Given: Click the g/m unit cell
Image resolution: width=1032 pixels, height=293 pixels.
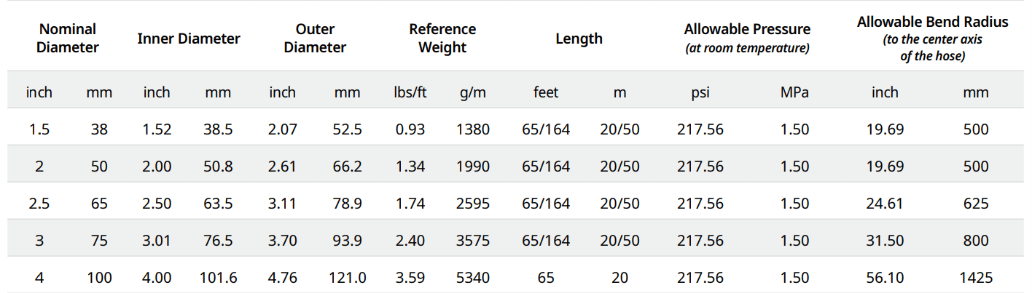Looking at the screenshot, I should (473, 92).
